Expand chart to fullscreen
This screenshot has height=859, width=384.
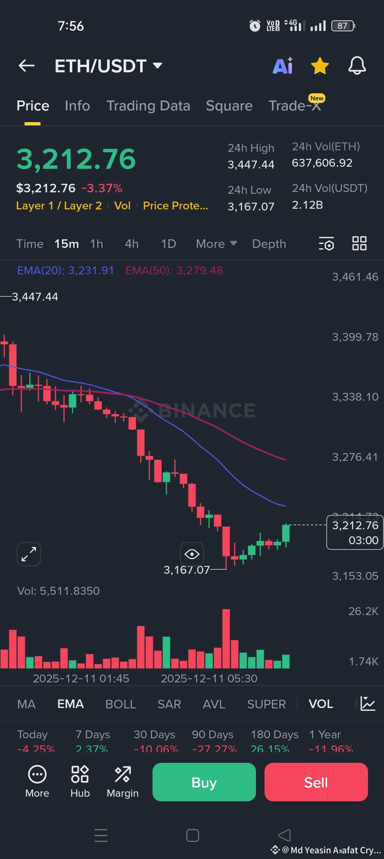coord(29,554)
